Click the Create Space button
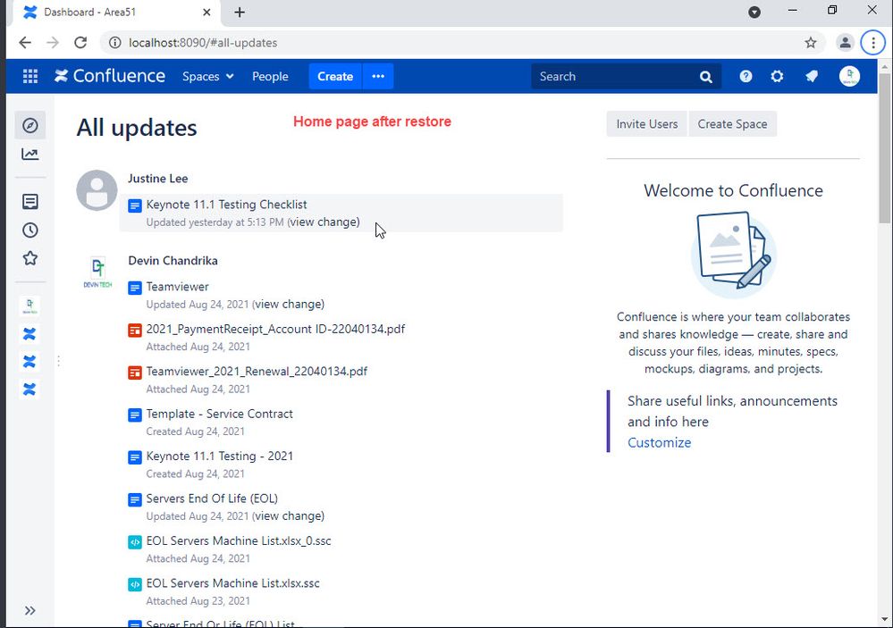This screenshot has height=628, width=893. tap(732, 124)
